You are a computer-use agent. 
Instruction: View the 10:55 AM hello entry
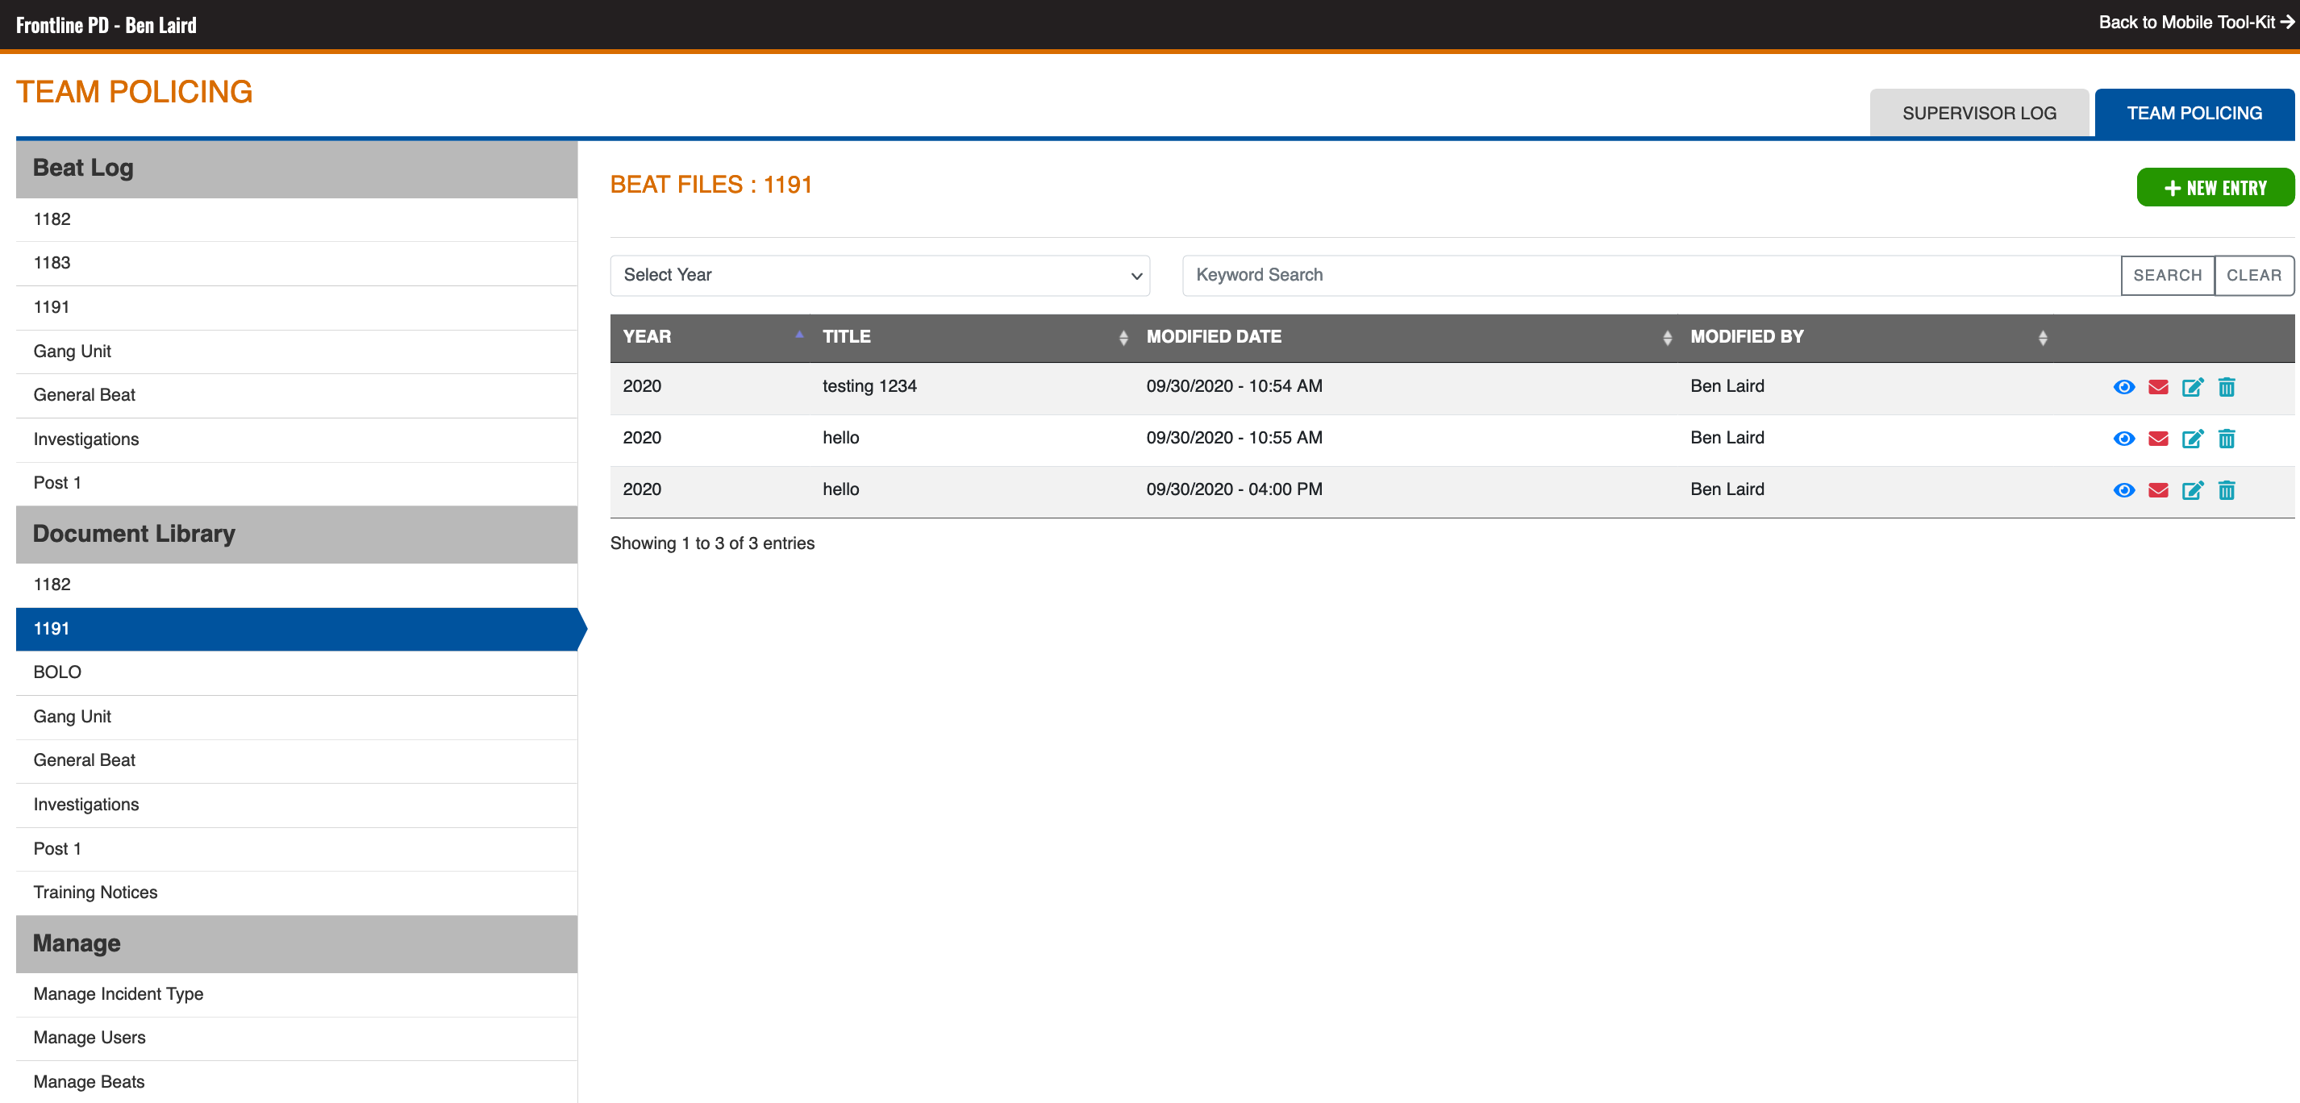pyautogui.click(x=2123, y=438)
